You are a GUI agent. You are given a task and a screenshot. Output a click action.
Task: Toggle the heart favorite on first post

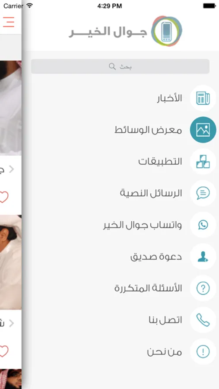pos(4,197)
